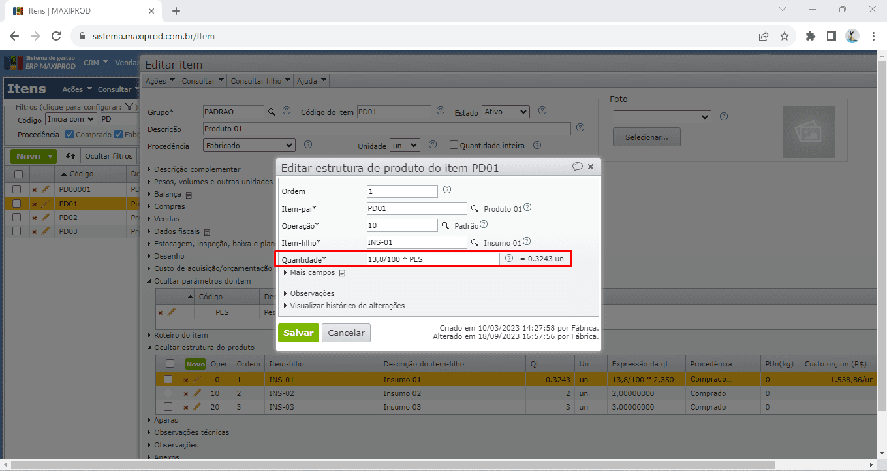Click the filter funnel icon to configure filters
This screenshot has width=887, height=471.
[x=129, y=106]
